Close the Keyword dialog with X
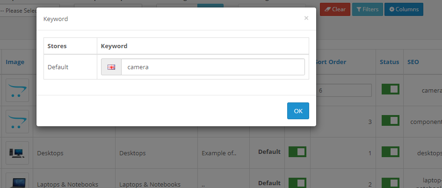Screen dimensions: 442x188 [x=306, y=18]
